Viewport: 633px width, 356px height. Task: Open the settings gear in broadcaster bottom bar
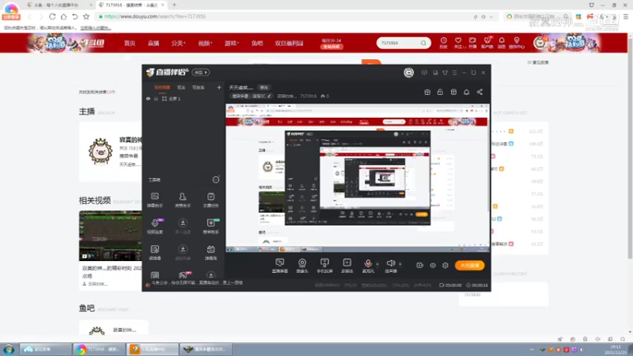[x=445, y=265]
